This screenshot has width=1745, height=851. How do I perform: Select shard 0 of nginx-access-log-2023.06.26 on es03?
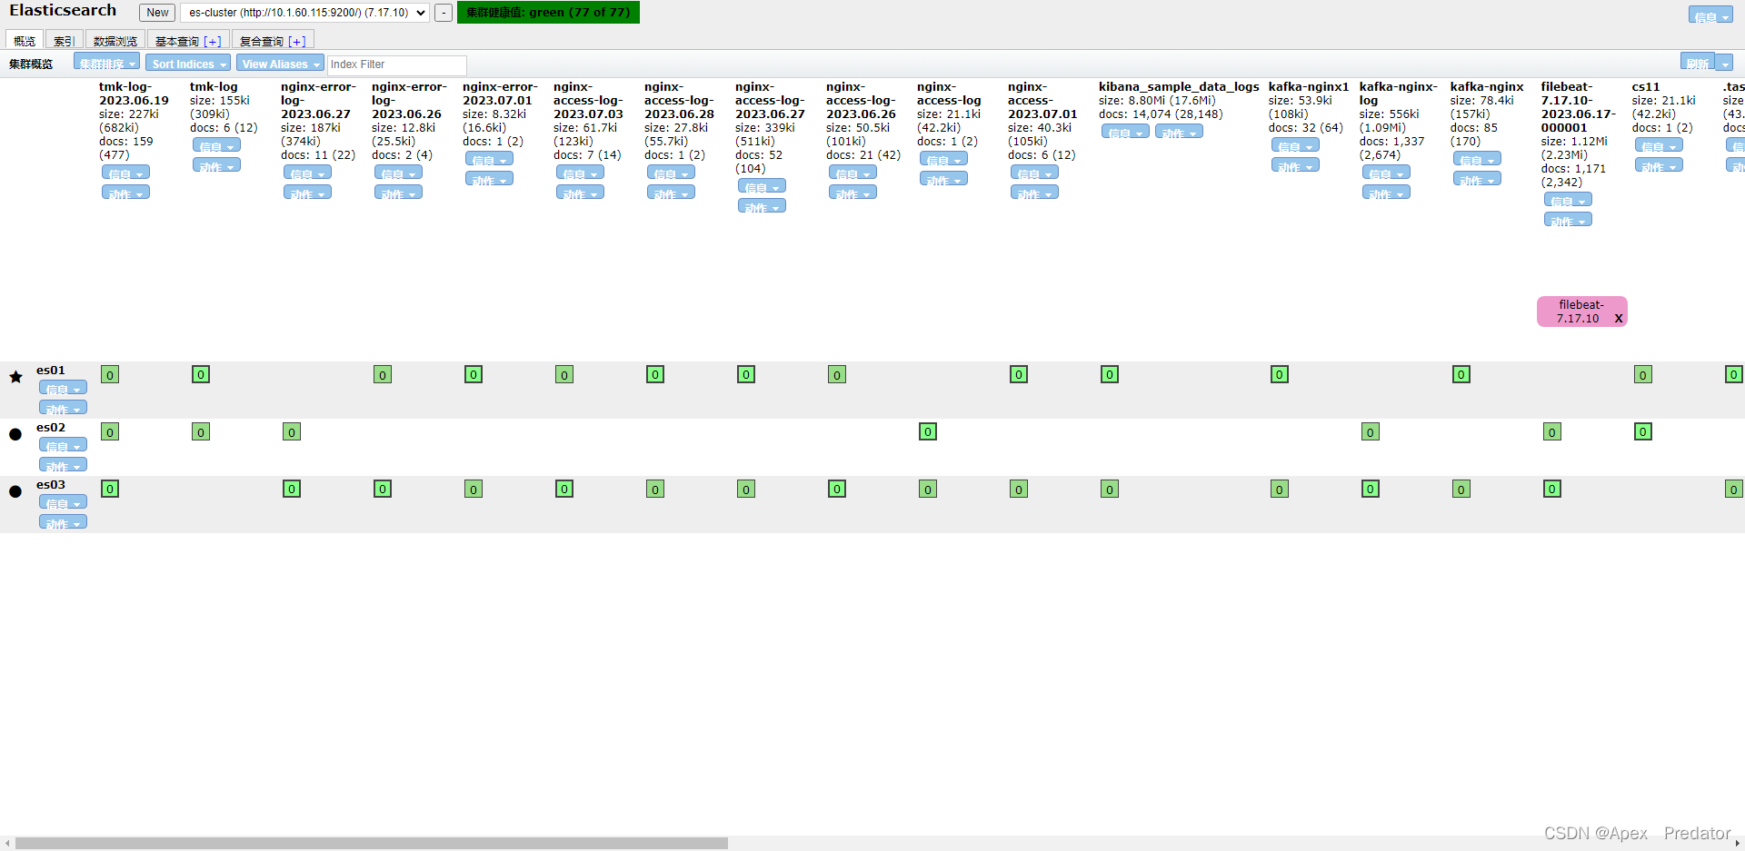pyautogui.click(x=837, y=489)
